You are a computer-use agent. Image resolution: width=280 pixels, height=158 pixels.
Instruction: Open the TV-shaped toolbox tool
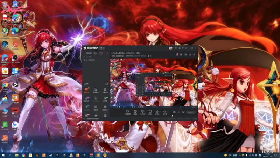click(96, 108)
